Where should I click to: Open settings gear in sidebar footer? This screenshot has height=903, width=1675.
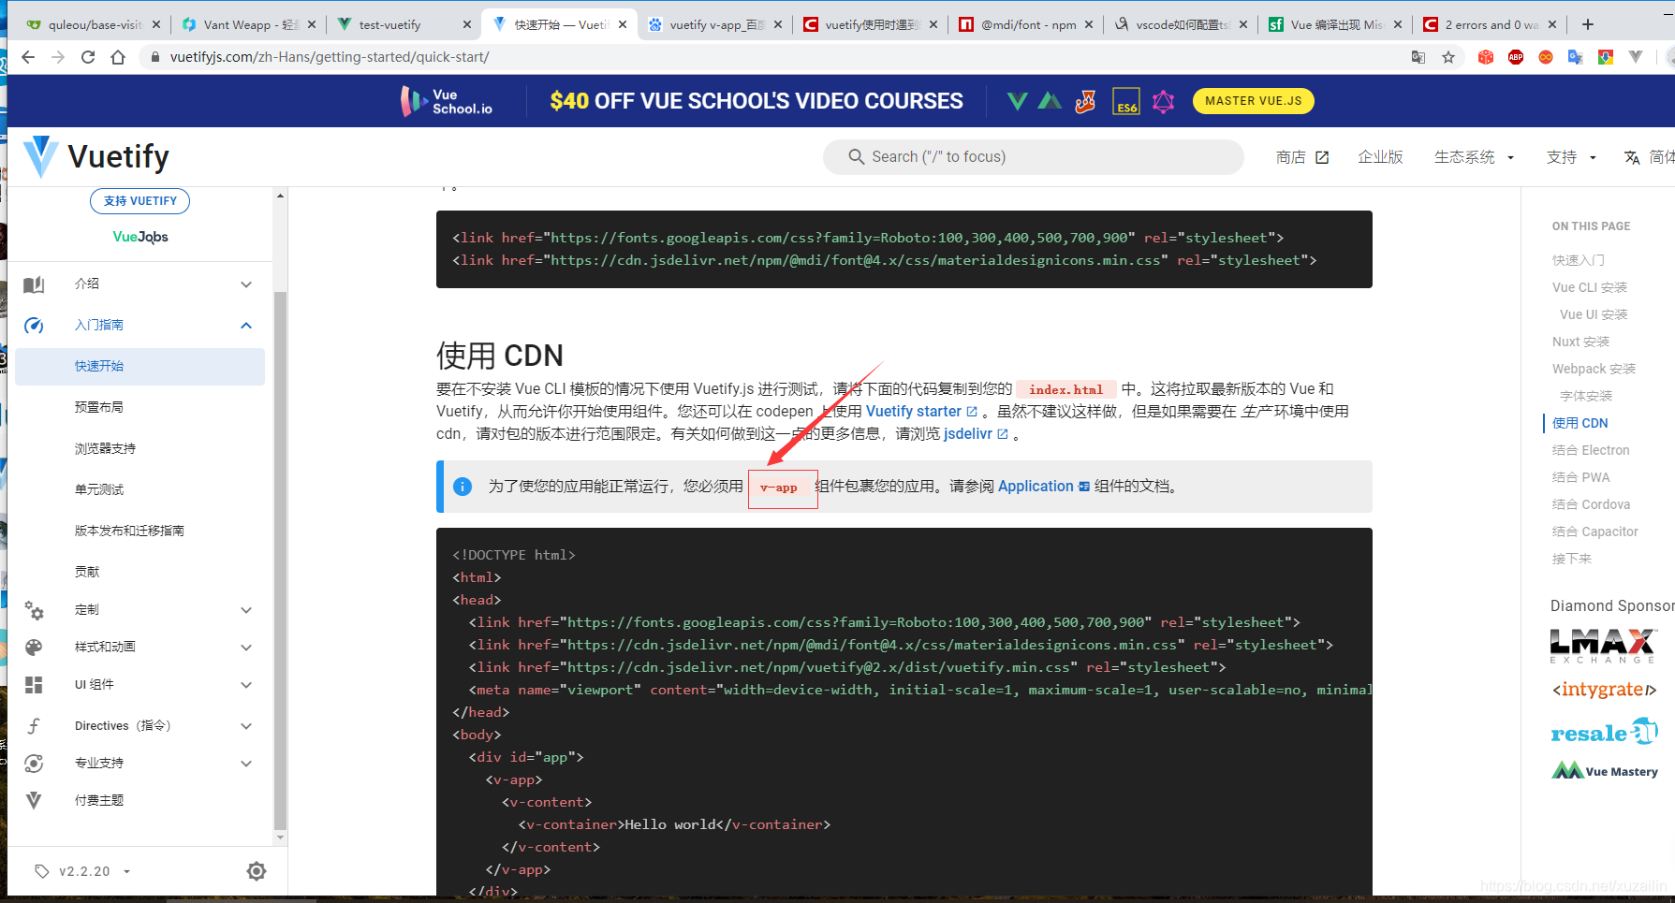(257, 871)
